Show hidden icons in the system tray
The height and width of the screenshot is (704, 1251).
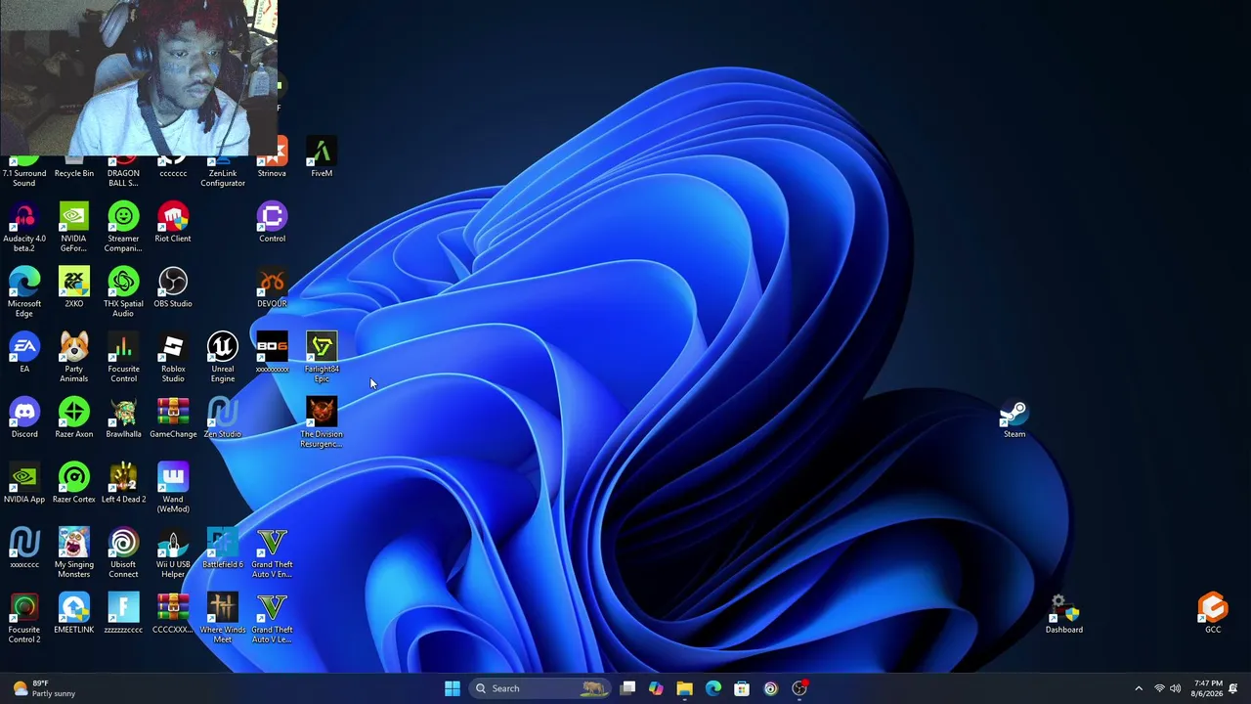[1139, 688]
